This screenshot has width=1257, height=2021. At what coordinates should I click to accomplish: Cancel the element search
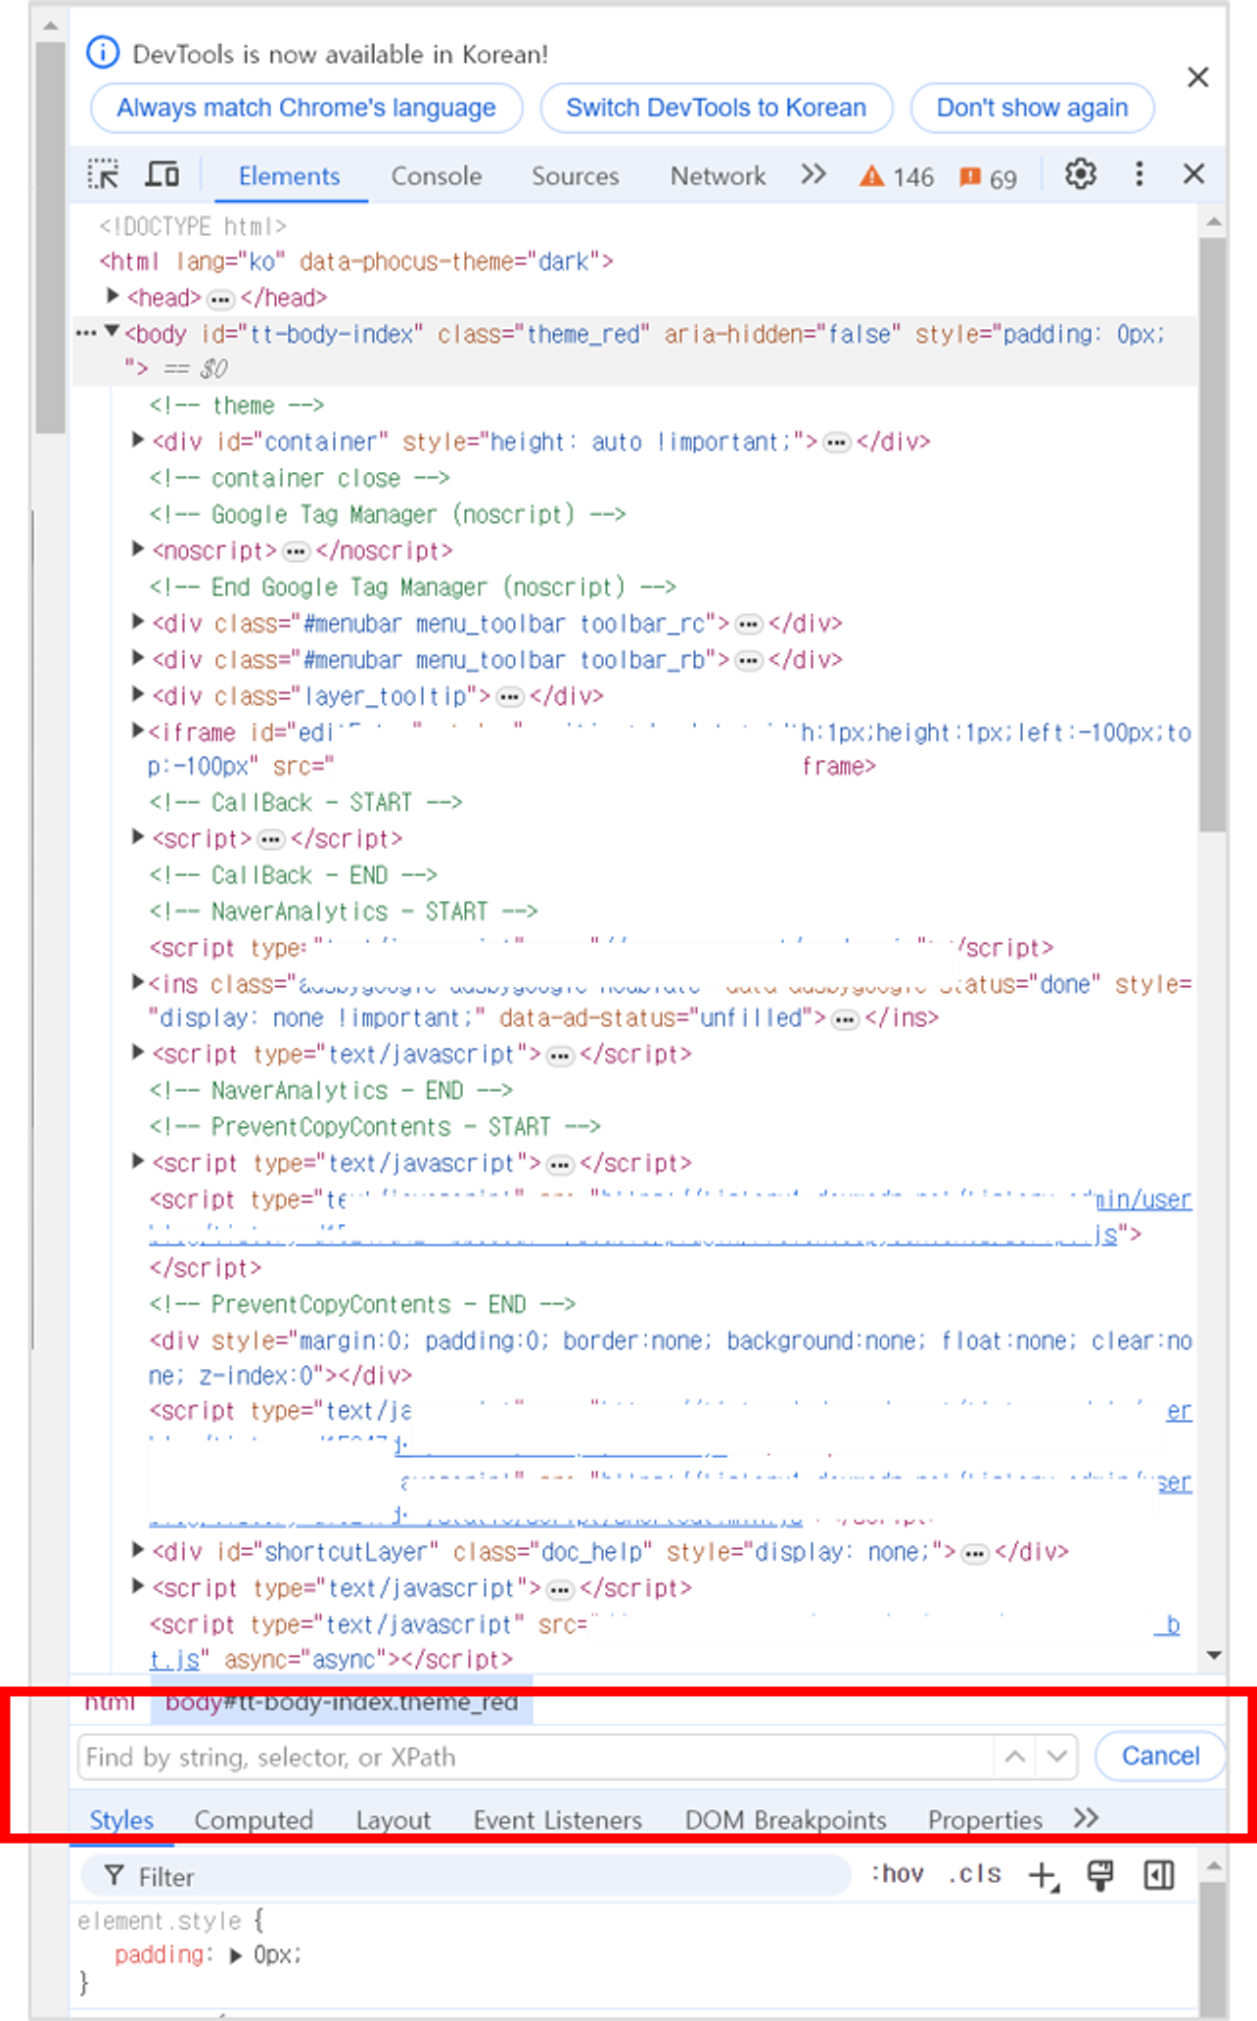pos(1160,1756)
